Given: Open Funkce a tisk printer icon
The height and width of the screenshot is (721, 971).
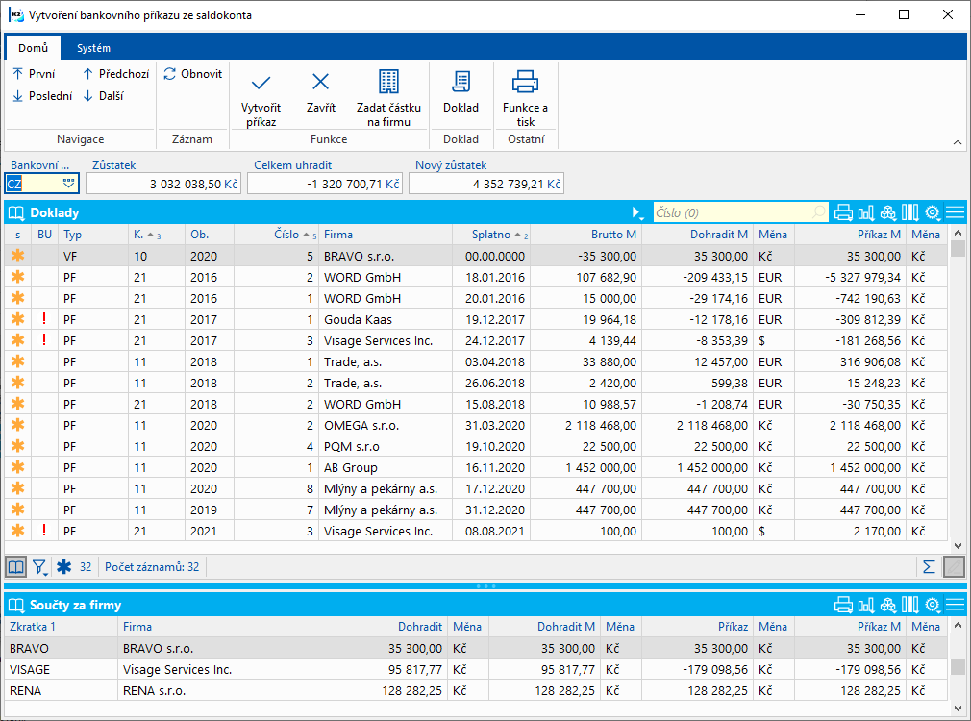Looking at the screenshot, I should [525, 82].
